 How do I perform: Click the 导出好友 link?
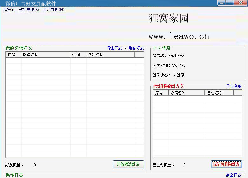coord(115,48)
